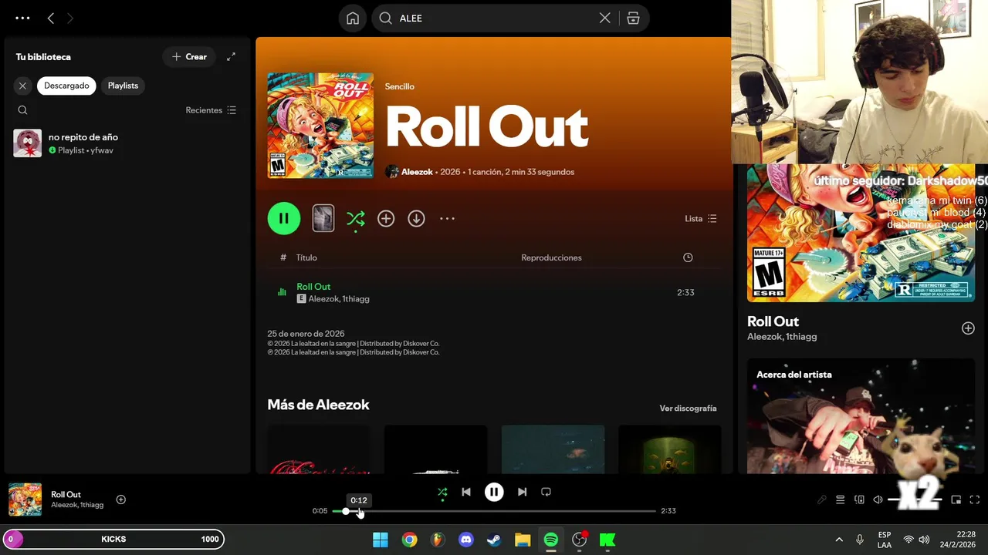
Task: Click the ALEE search input field
Action: (494, 18)
